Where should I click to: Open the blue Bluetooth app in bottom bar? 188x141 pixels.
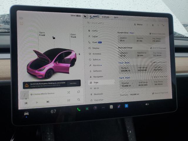126,106
